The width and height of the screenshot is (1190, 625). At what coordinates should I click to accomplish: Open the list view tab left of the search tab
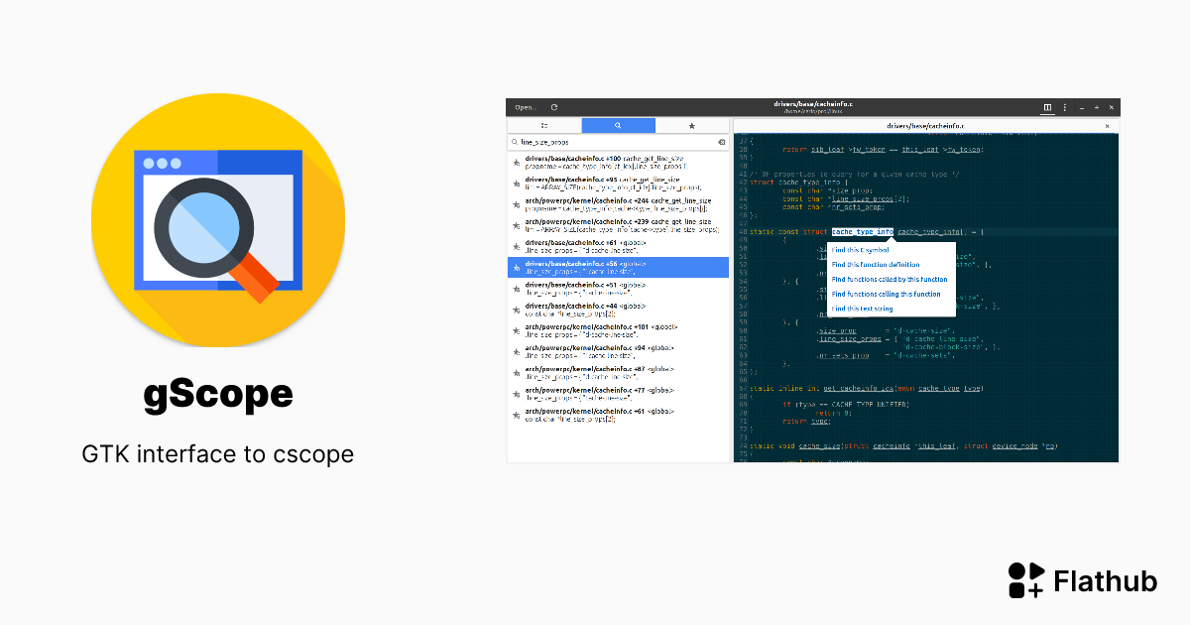tap(544, 126)
